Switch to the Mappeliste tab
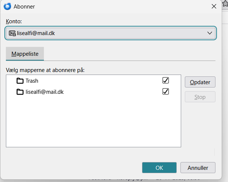The height and width of the screenshot is (182, 228). pyautogui.click(x=25, y=54)
